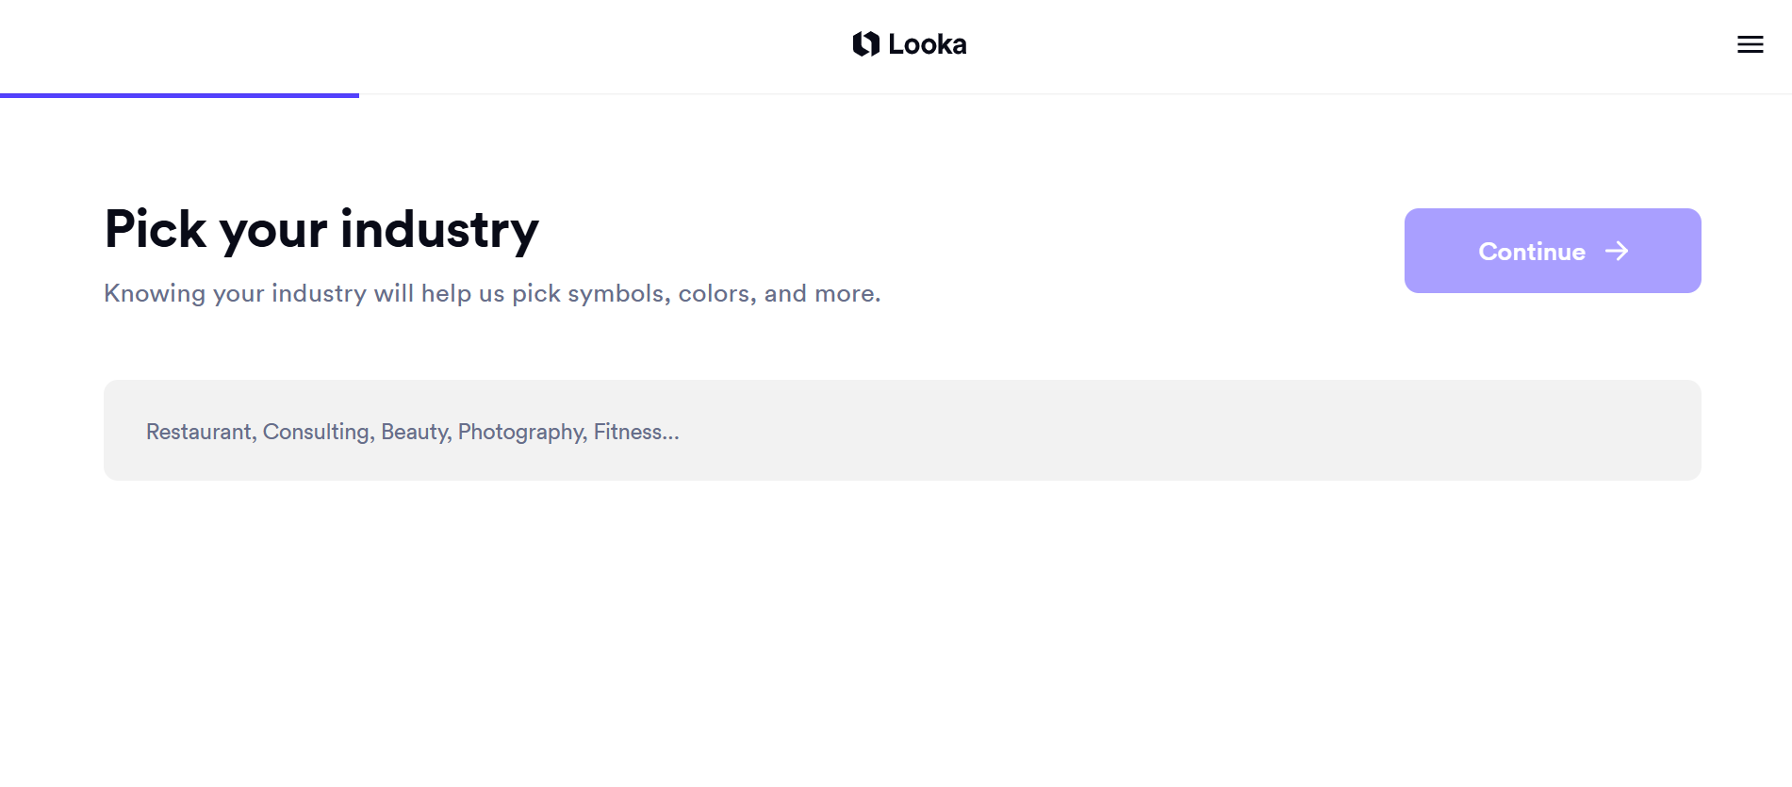Click the purple filled progress bar segment
Viewport: 1792px width, 787px height.
[179, 95]
